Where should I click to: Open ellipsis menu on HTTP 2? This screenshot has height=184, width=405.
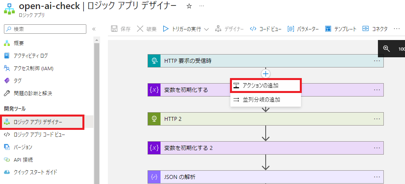coord(377,119)
